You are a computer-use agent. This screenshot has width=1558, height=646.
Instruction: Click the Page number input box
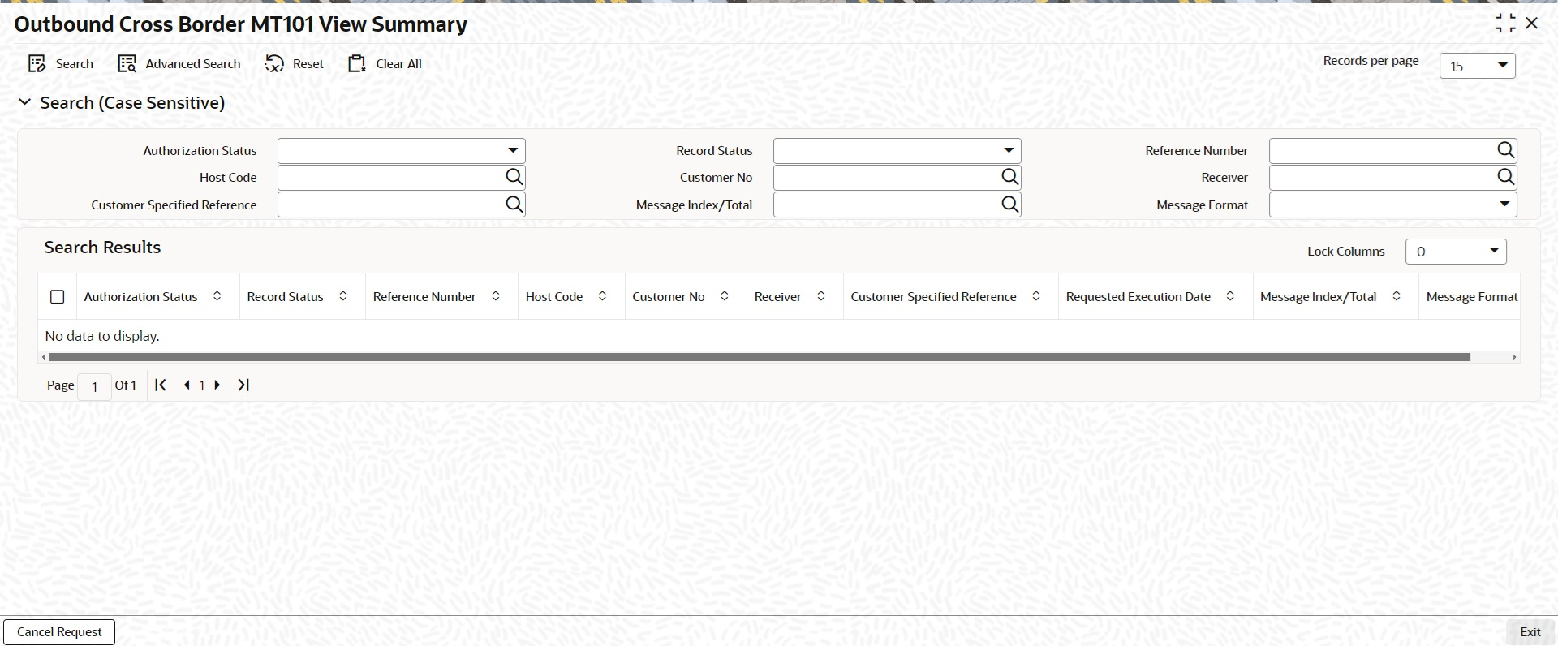94,386
